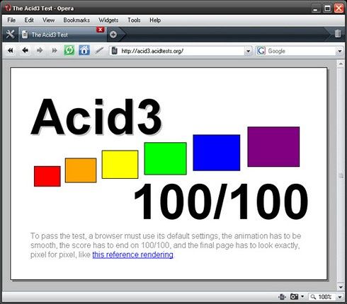The height and width of the screenshot is (304, 347).
Task: Open the panels wrench icon
Action: 10,35
